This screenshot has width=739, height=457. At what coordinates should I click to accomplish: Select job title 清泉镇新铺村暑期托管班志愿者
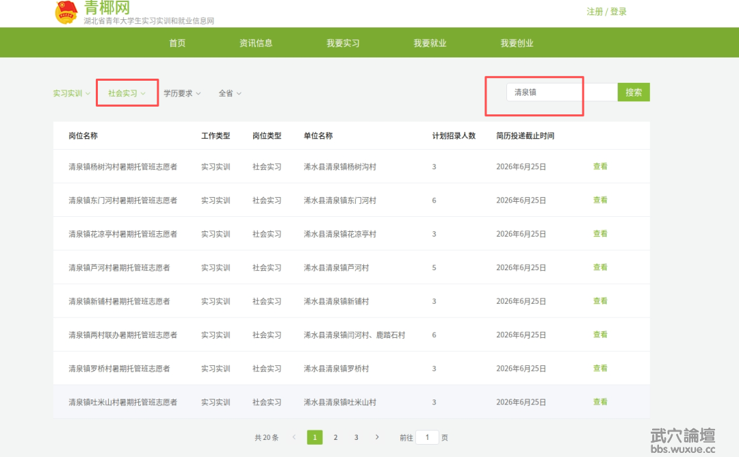119,302
